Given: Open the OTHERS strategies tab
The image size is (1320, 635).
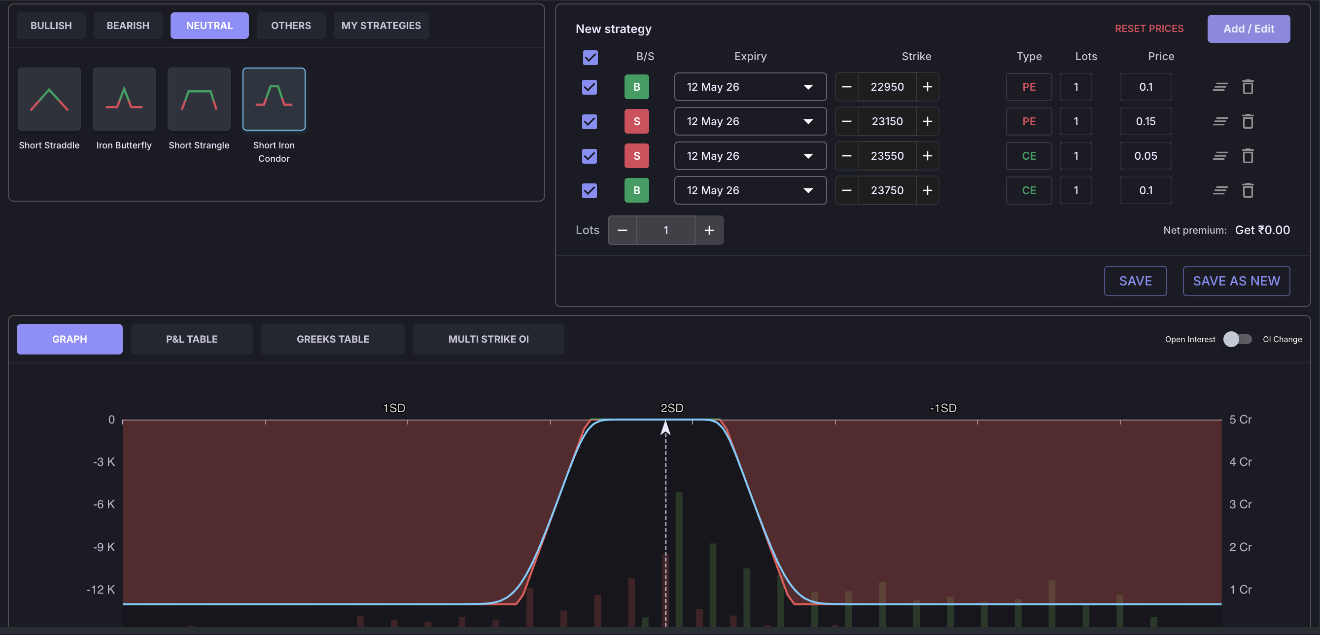Looking at the screenshot, I should tap(291, 26).
